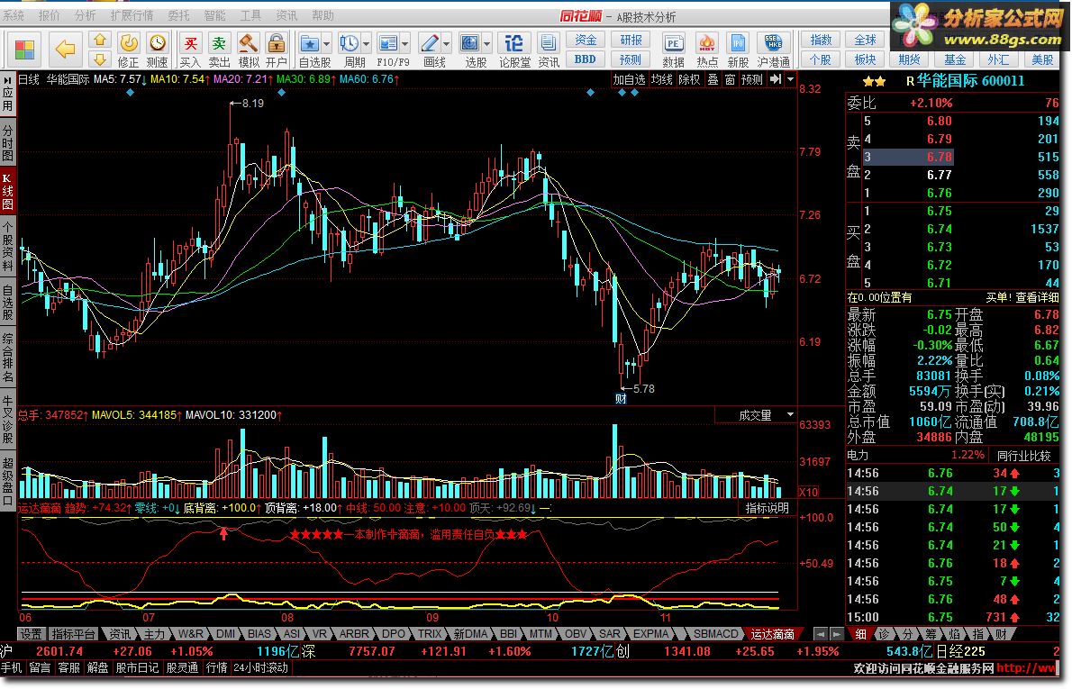
Task: Click the 研报 research report button
Action: pos(631,40)
